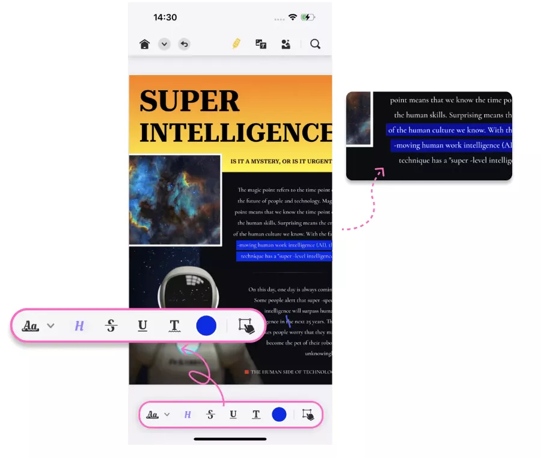Open the blue color swatch picker

pyautogui.click(x=206, y=326)
